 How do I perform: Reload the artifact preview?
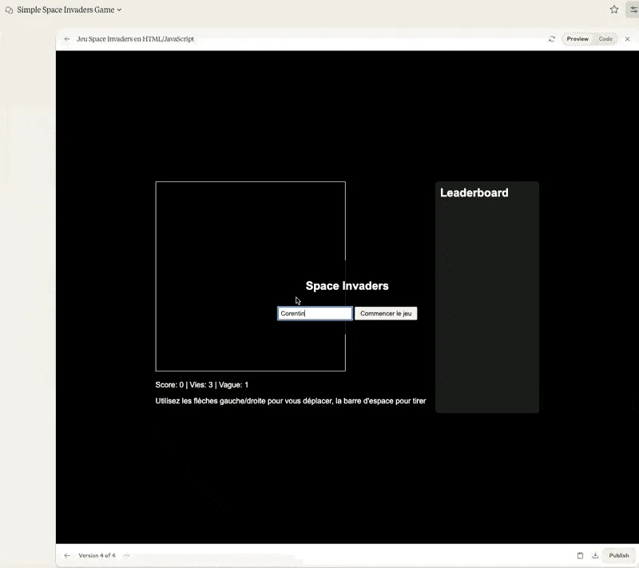click(x=552, y=39)
